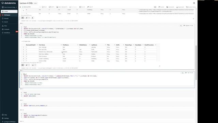Open the View: Standard menu
This screenshot has height=123, width=218.
[x=62, y=7]
